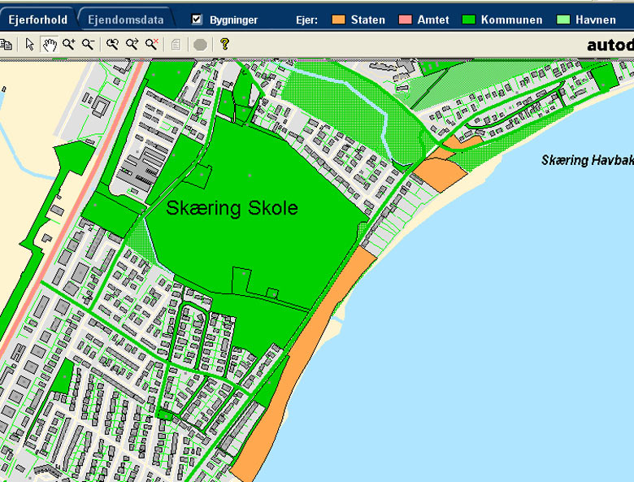Click the Amtet legend label

tap(433, 20)
